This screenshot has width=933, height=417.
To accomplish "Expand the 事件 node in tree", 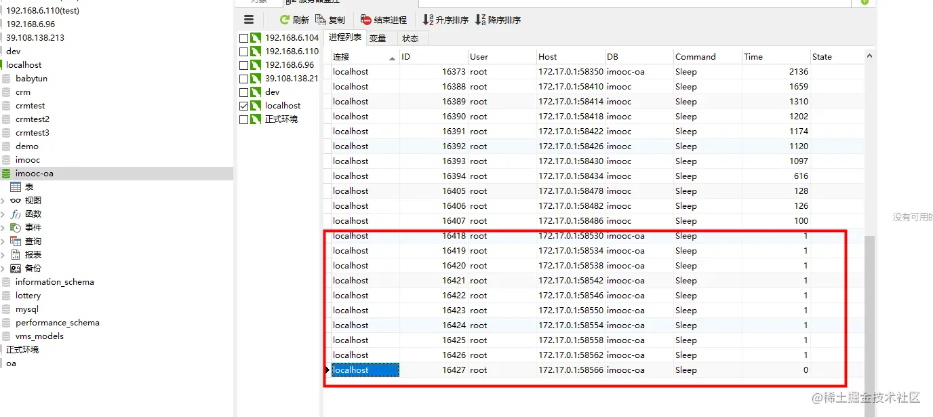I will pos(3,228).
